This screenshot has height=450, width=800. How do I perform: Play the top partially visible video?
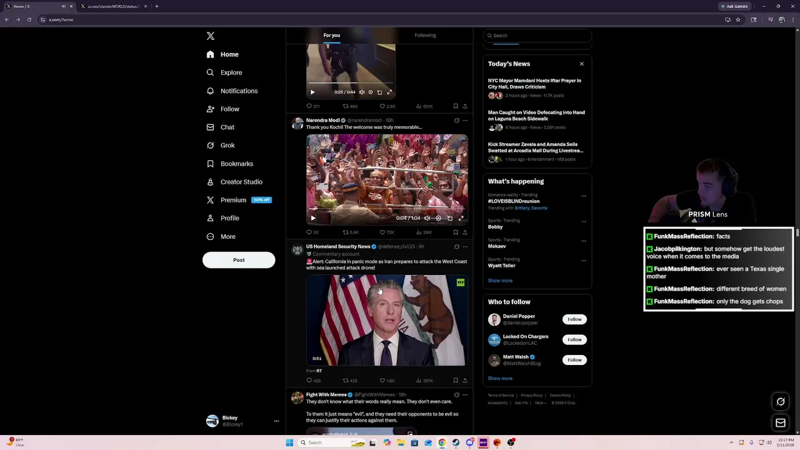point(312,92)
